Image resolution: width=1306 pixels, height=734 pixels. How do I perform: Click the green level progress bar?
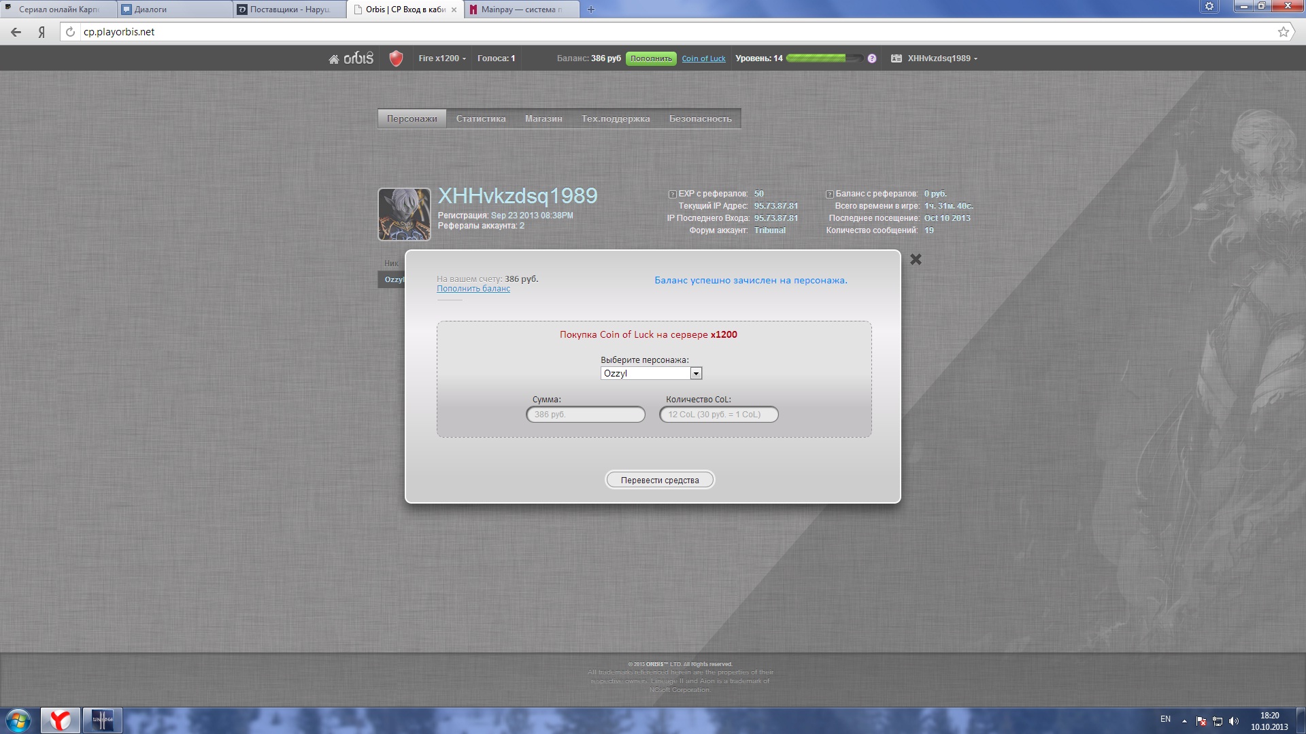pyautogui.click(x=823, y=58)
